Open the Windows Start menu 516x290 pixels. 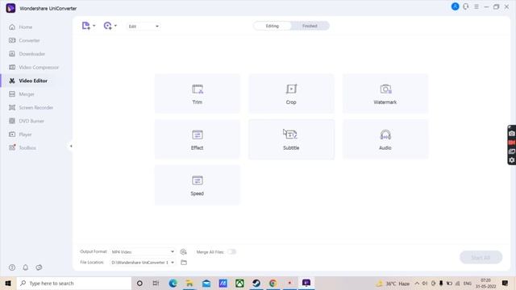8,283
